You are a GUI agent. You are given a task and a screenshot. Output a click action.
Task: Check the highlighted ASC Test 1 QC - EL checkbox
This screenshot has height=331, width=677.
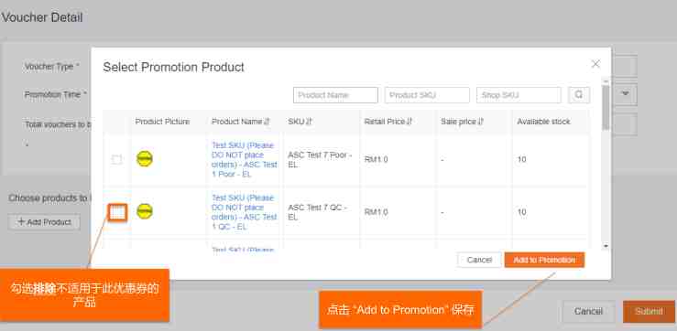(x=117, y=212)
